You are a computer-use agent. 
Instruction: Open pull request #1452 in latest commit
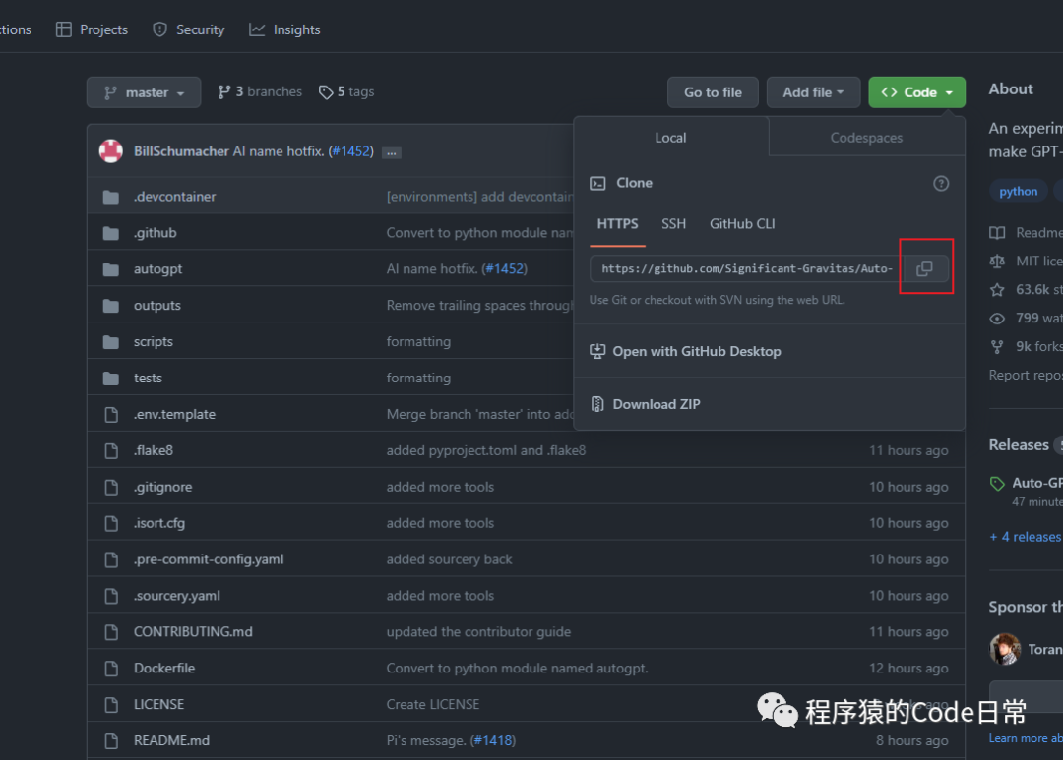click(x=351, y=151)
